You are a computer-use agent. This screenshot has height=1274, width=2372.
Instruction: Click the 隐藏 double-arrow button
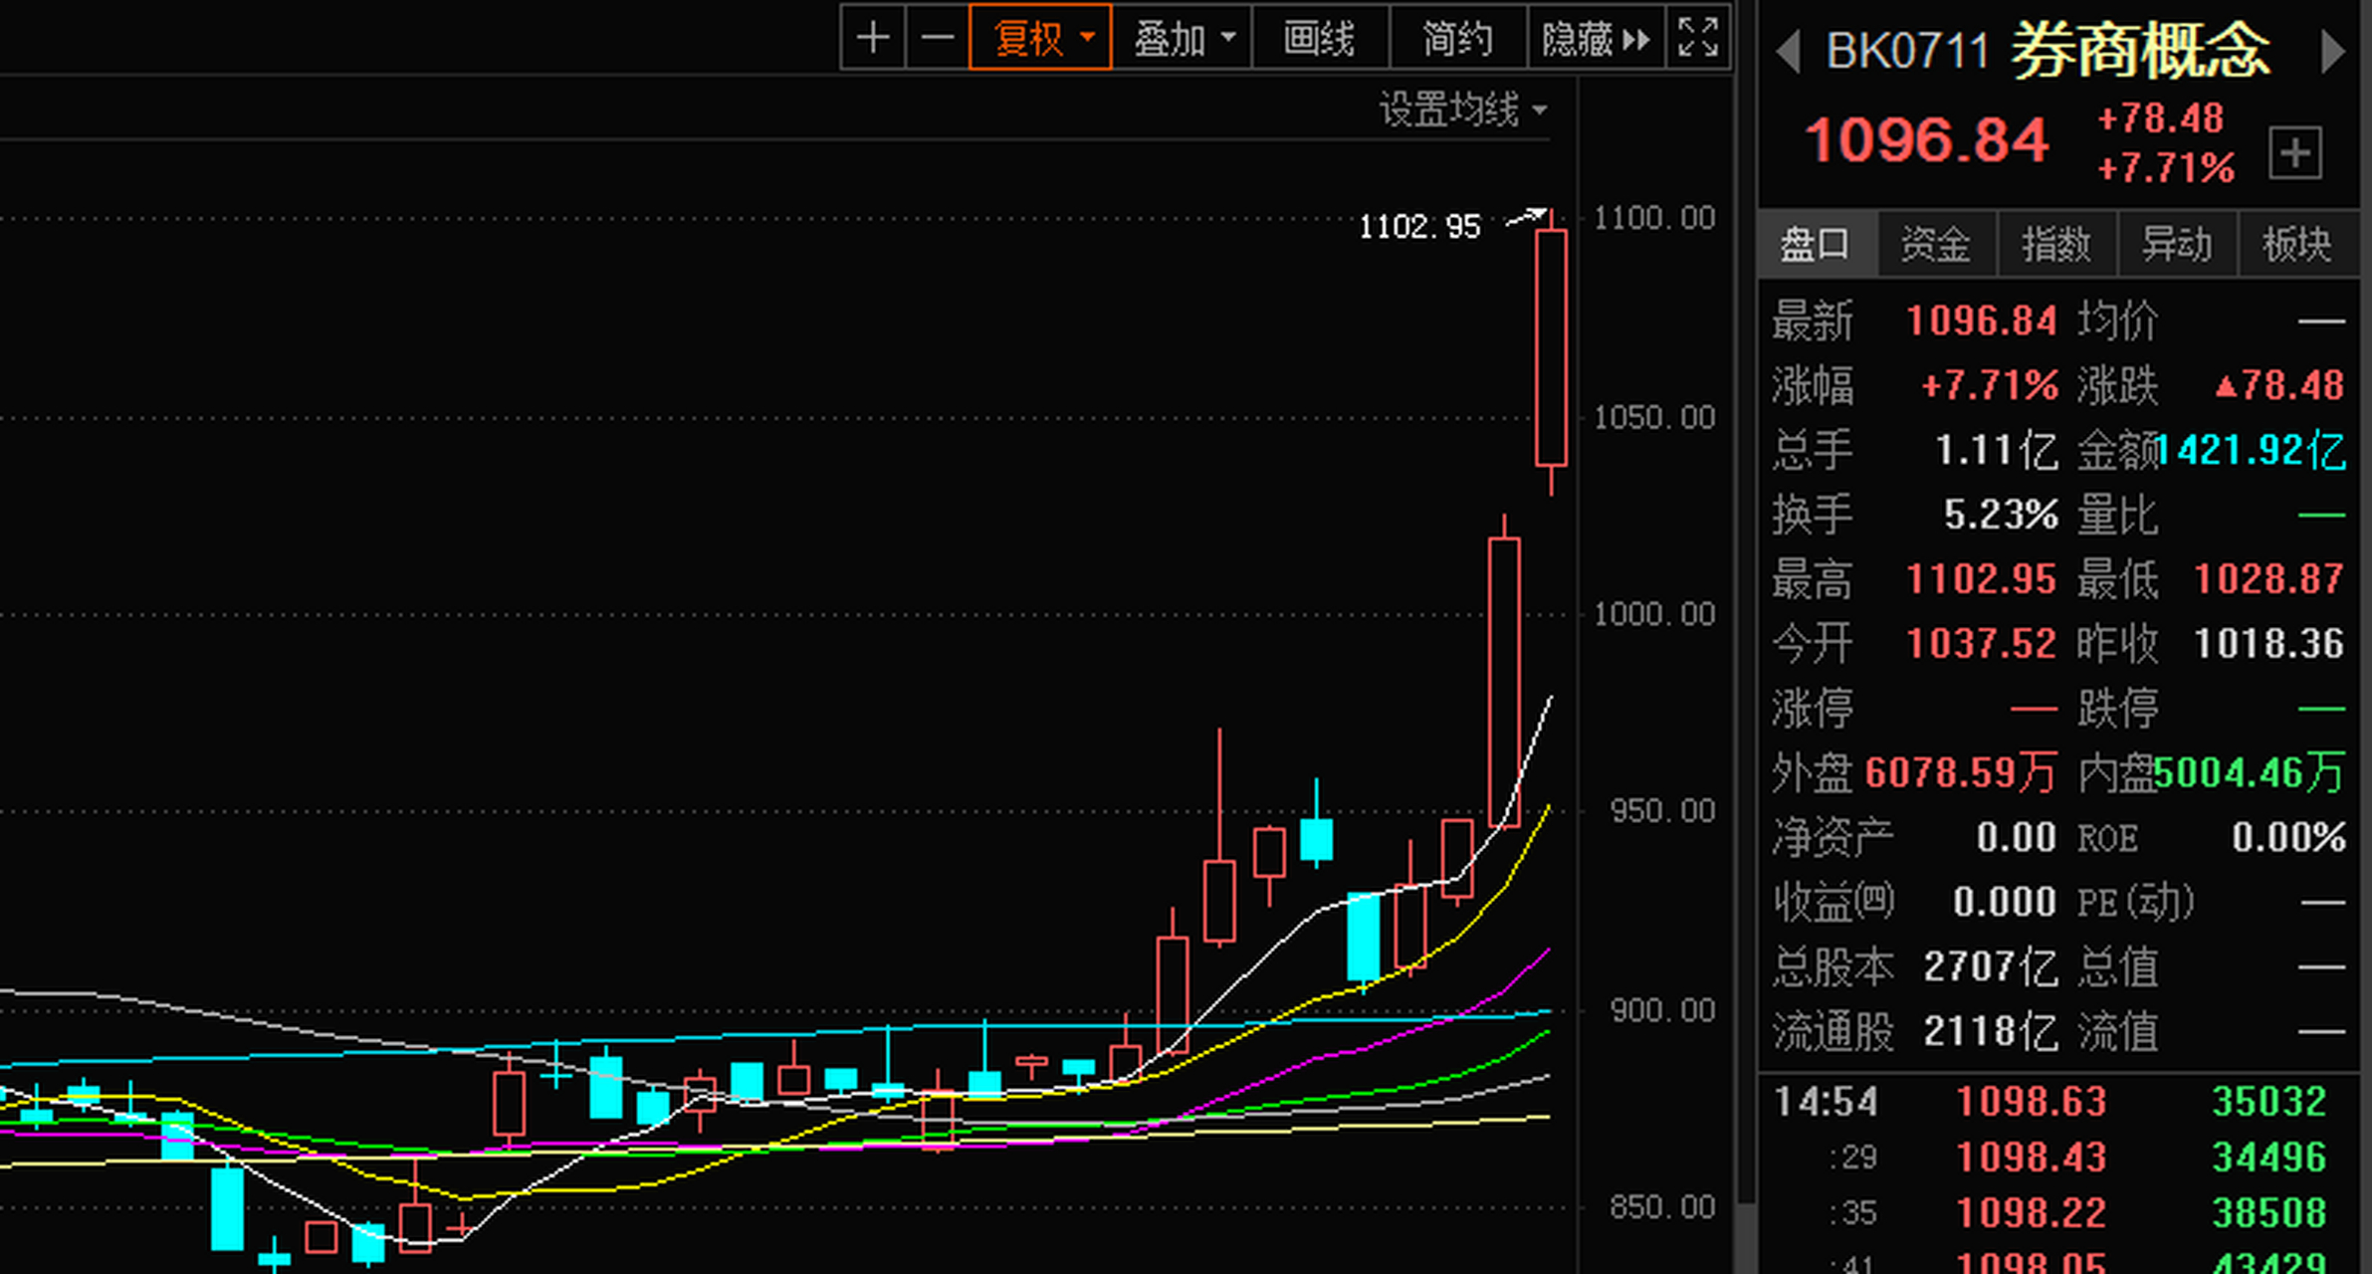pos(1595,39)
